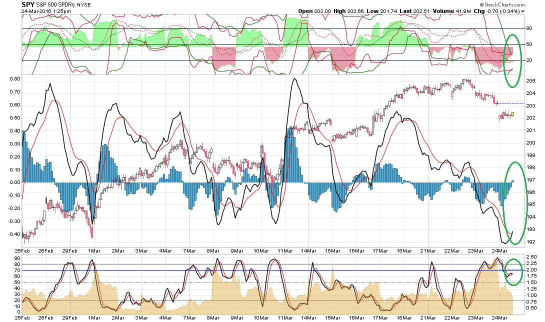Click the 10 label on the bottom panel left axis
The width and height of the screenshot is (545, 322).
pyautogui.click(x=17, y=306)
